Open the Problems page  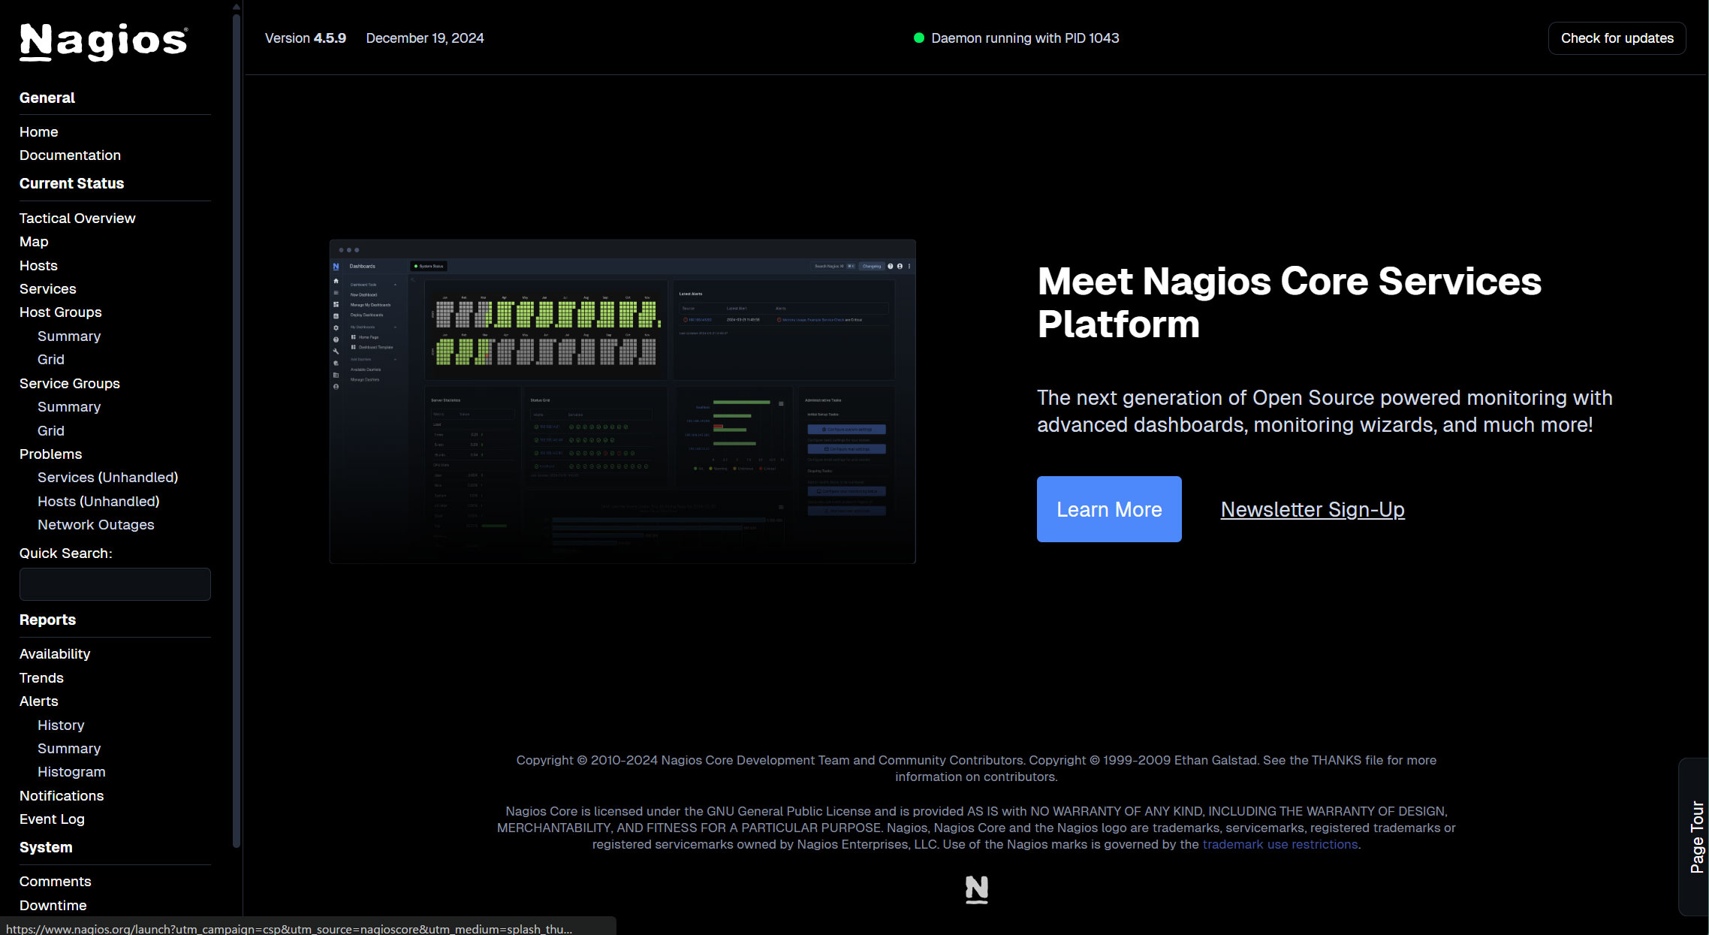click(x=51, y=454)
